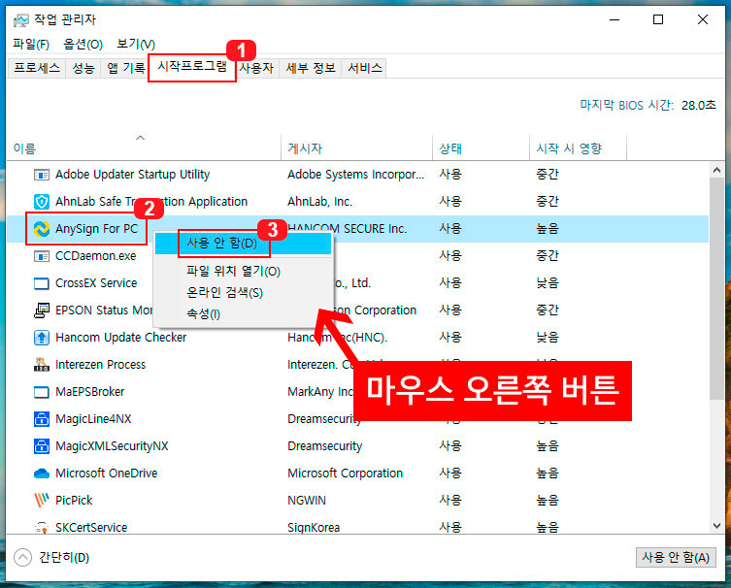Sort by the 게시자 column header

pos(356,148)
